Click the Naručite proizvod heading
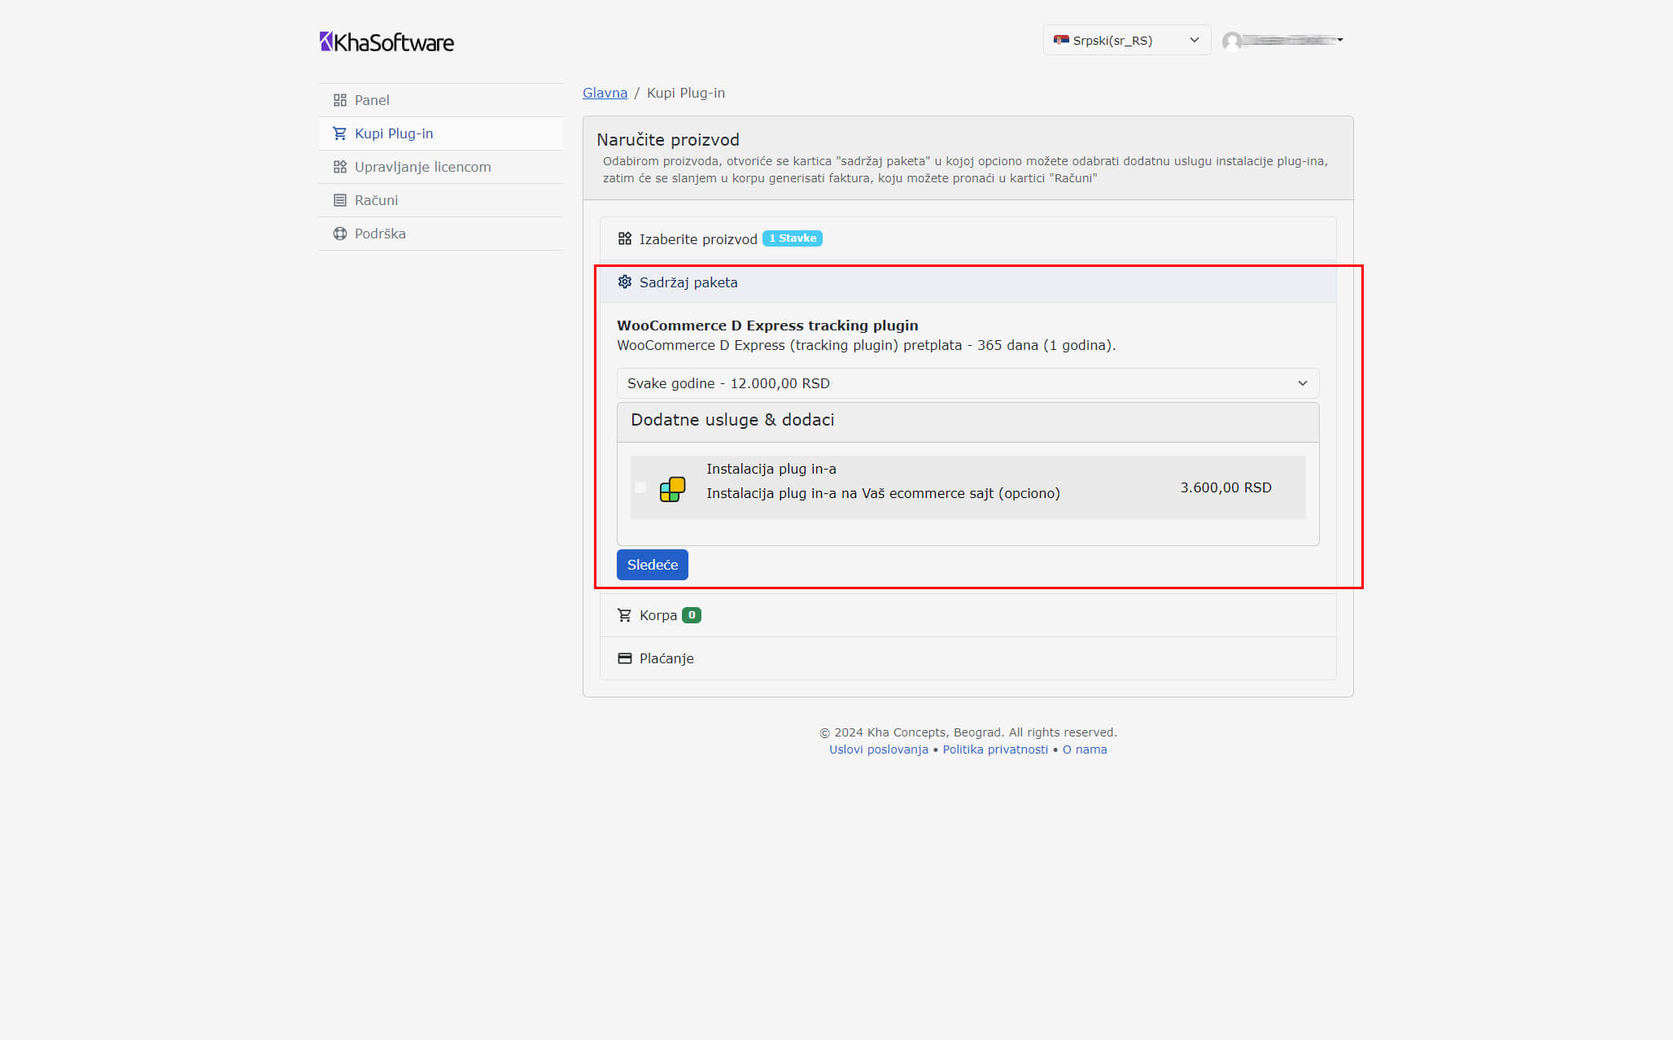Viewport: 1673px width, 1040px height. (668, 140)
